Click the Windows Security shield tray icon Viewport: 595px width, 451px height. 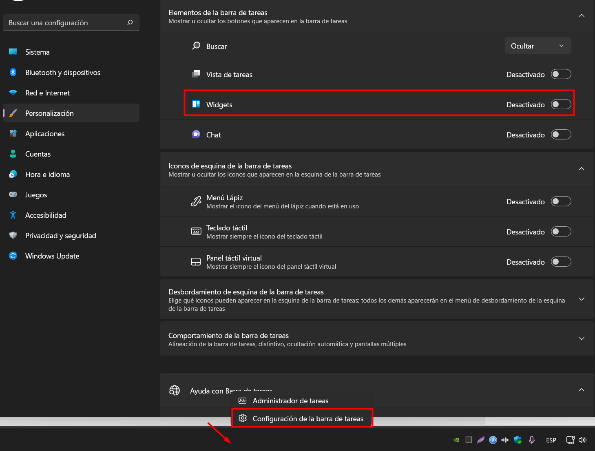(518, 440)
